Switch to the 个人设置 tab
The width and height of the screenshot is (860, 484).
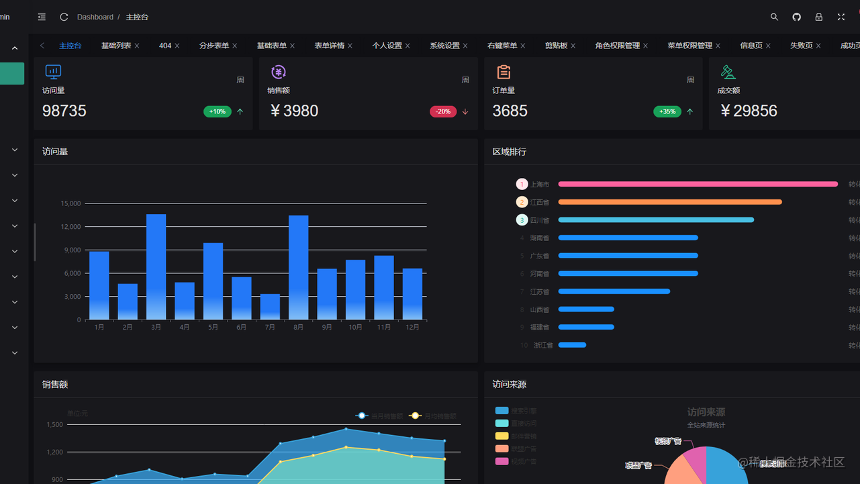coord(387,46)
